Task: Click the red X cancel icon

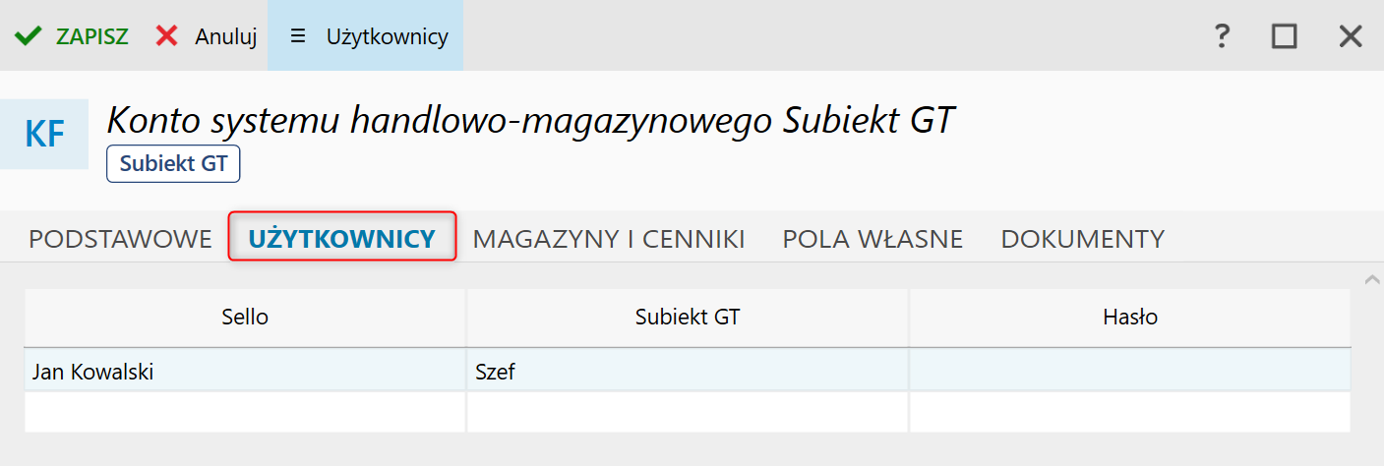Action: (167, 36)
